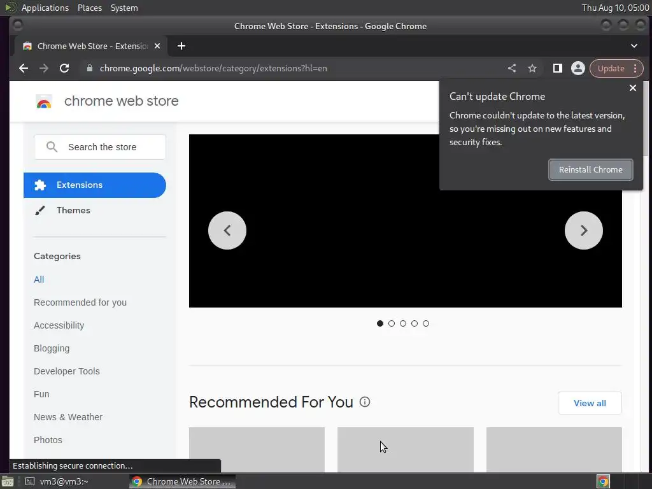The width and height of the screenshot is (652, 489).
Task: Click the browser forward arrow
Action: coord(44,68)
